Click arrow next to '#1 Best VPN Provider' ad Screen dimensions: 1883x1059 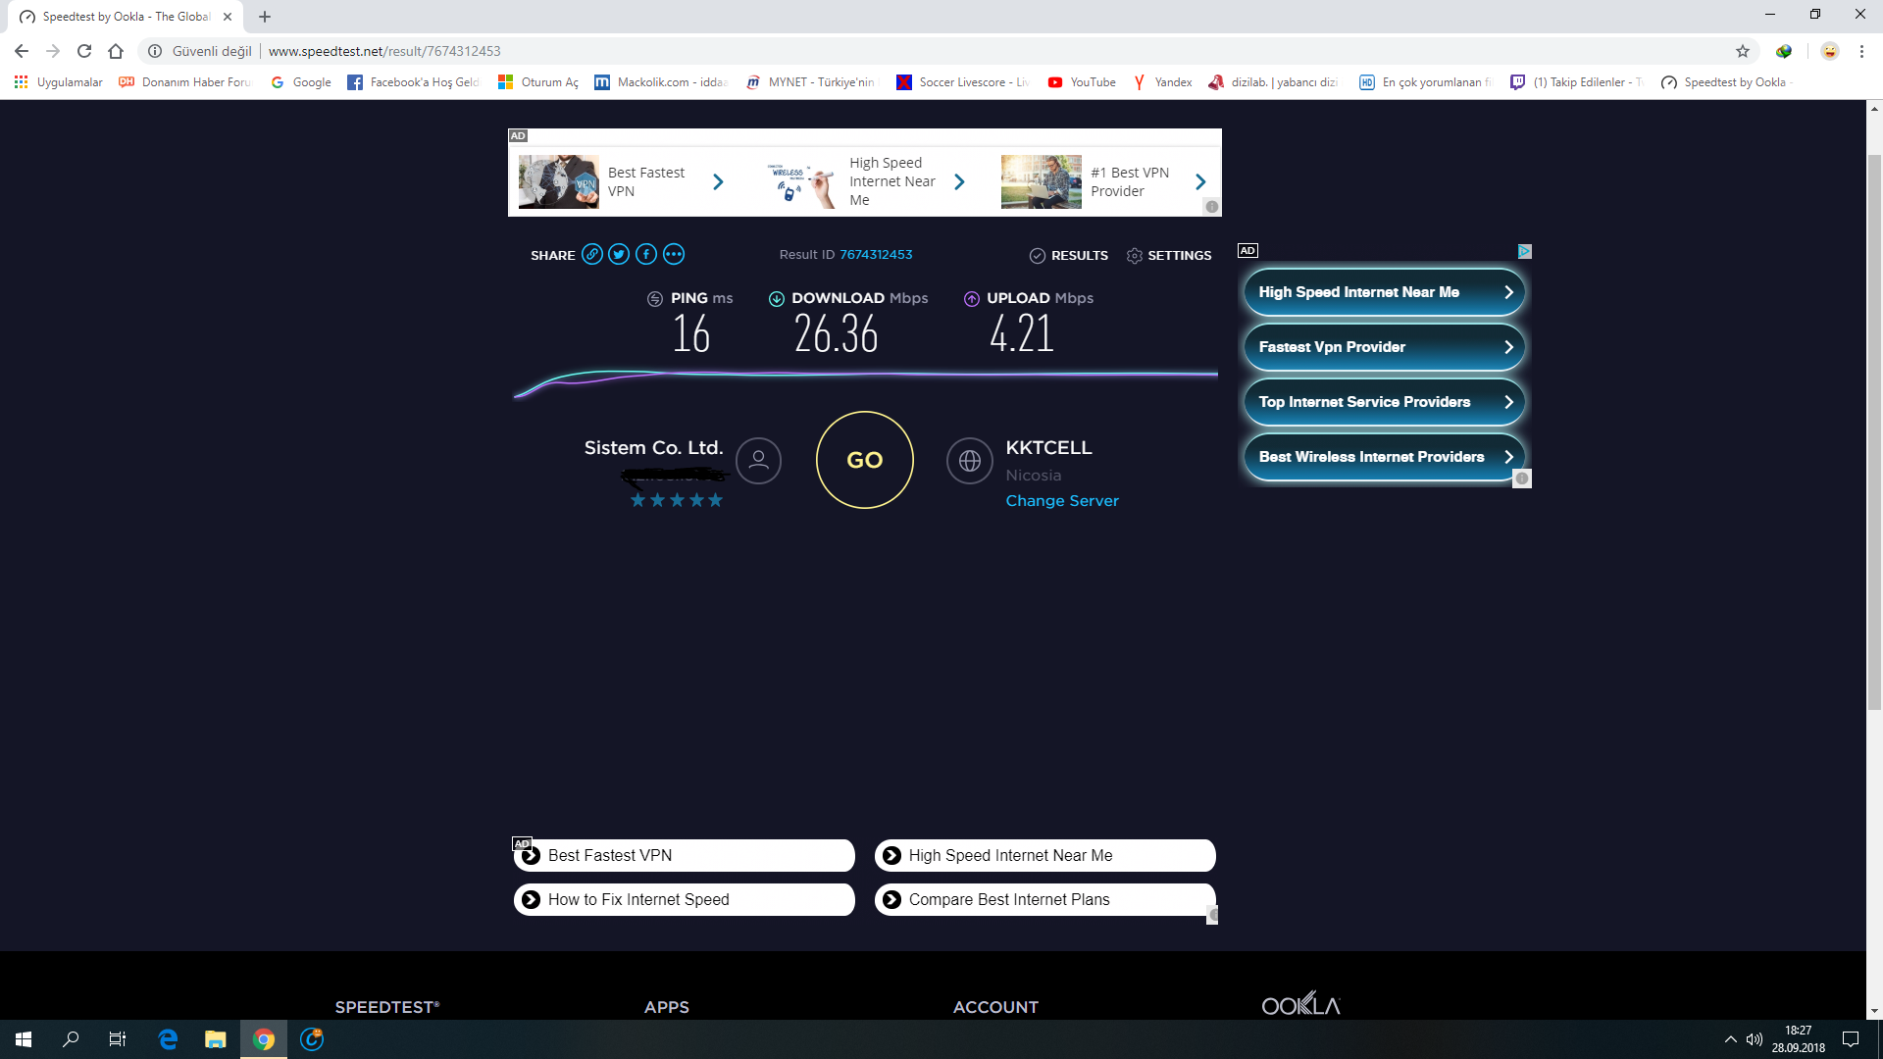[1200, 181]
